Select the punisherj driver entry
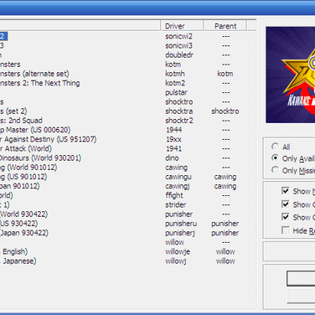 click(x=180, y=233)
